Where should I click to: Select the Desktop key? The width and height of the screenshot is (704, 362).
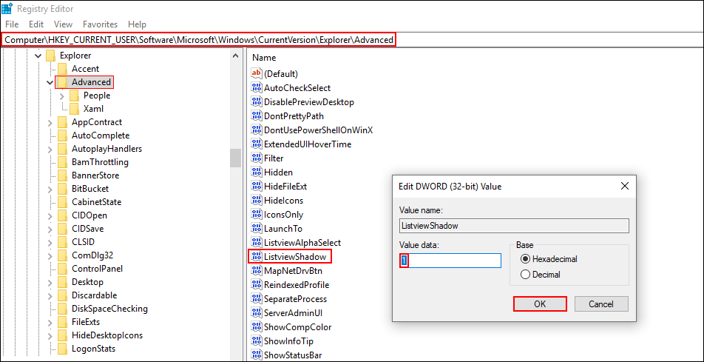point(87,282)
